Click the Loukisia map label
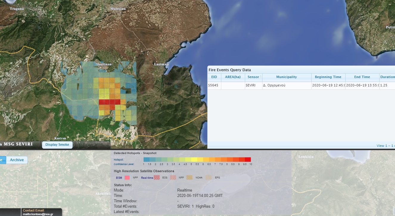Screen dimensions: 395x216 pyautogui.click(x=306, y=157)
